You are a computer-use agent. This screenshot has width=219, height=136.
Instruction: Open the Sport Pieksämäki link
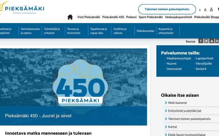151,17
